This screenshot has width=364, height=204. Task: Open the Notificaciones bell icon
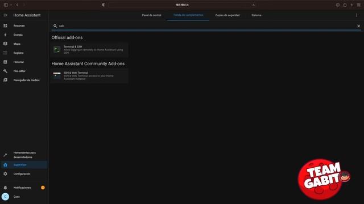[5, 188]
